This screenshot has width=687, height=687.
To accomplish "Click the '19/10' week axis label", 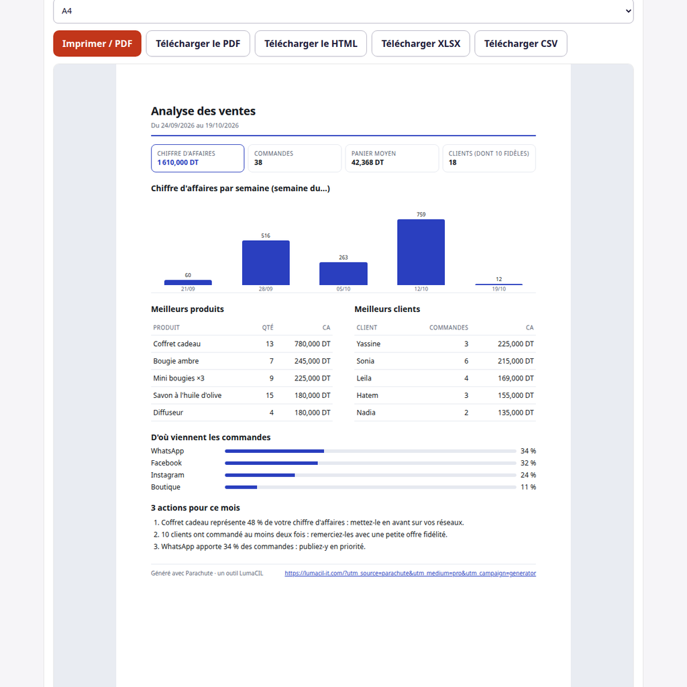I will point(499,289).
